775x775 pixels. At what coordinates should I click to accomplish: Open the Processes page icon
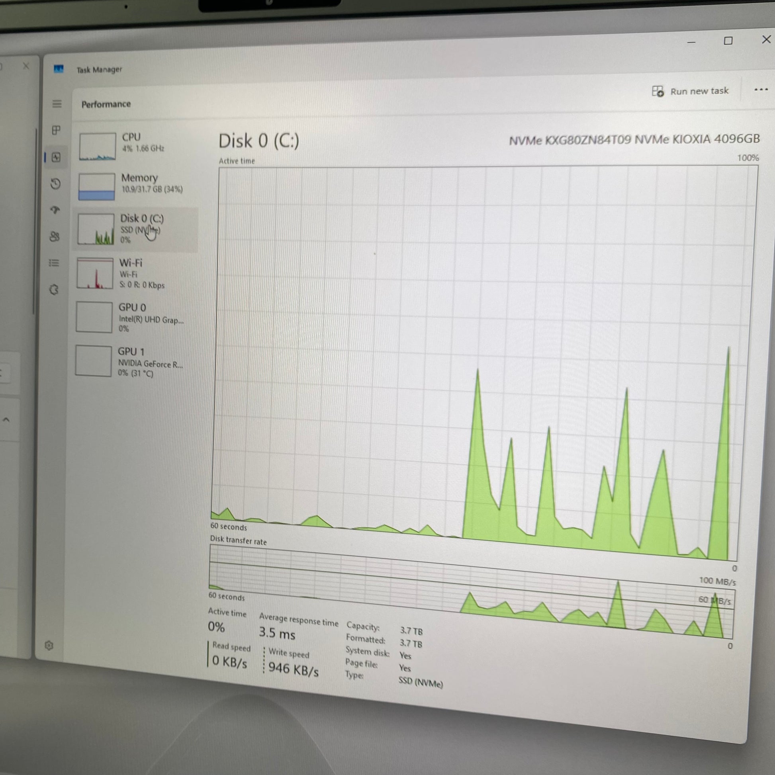tap(56, 130)
